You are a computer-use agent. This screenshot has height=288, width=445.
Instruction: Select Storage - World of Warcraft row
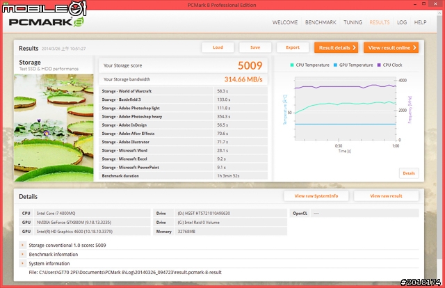pyautogui.click(x=183, y=91)
